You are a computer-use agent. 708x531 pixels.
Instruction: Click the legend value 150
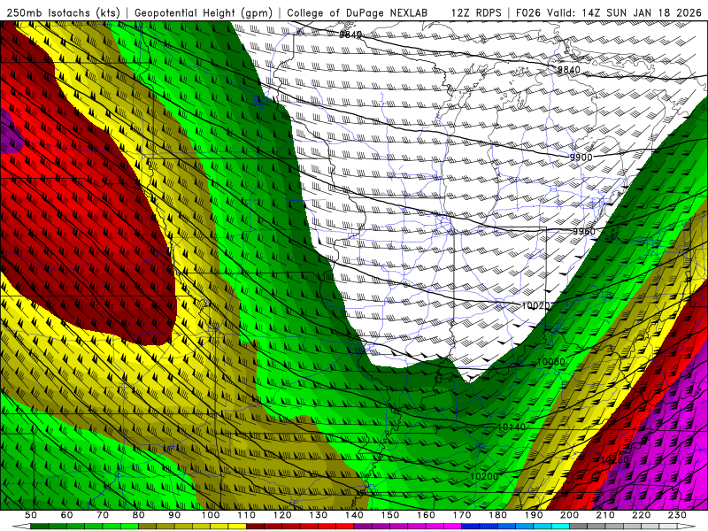(x=389, y=515)
